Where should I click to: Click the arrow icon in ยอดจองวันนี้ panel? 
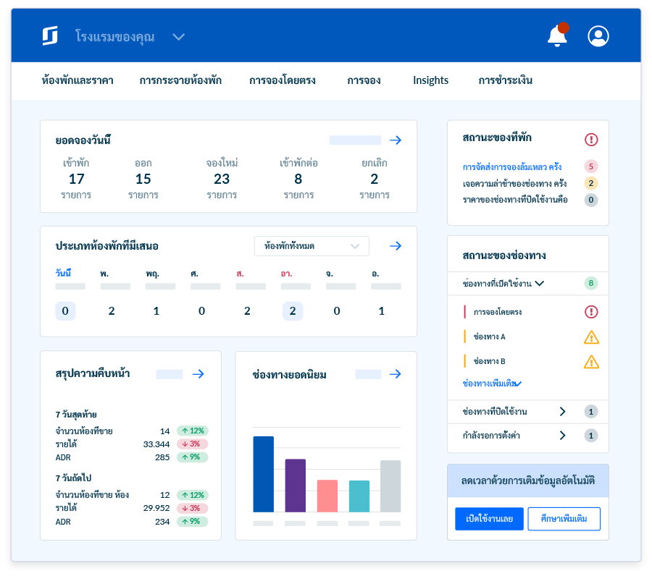coord(396,140)
